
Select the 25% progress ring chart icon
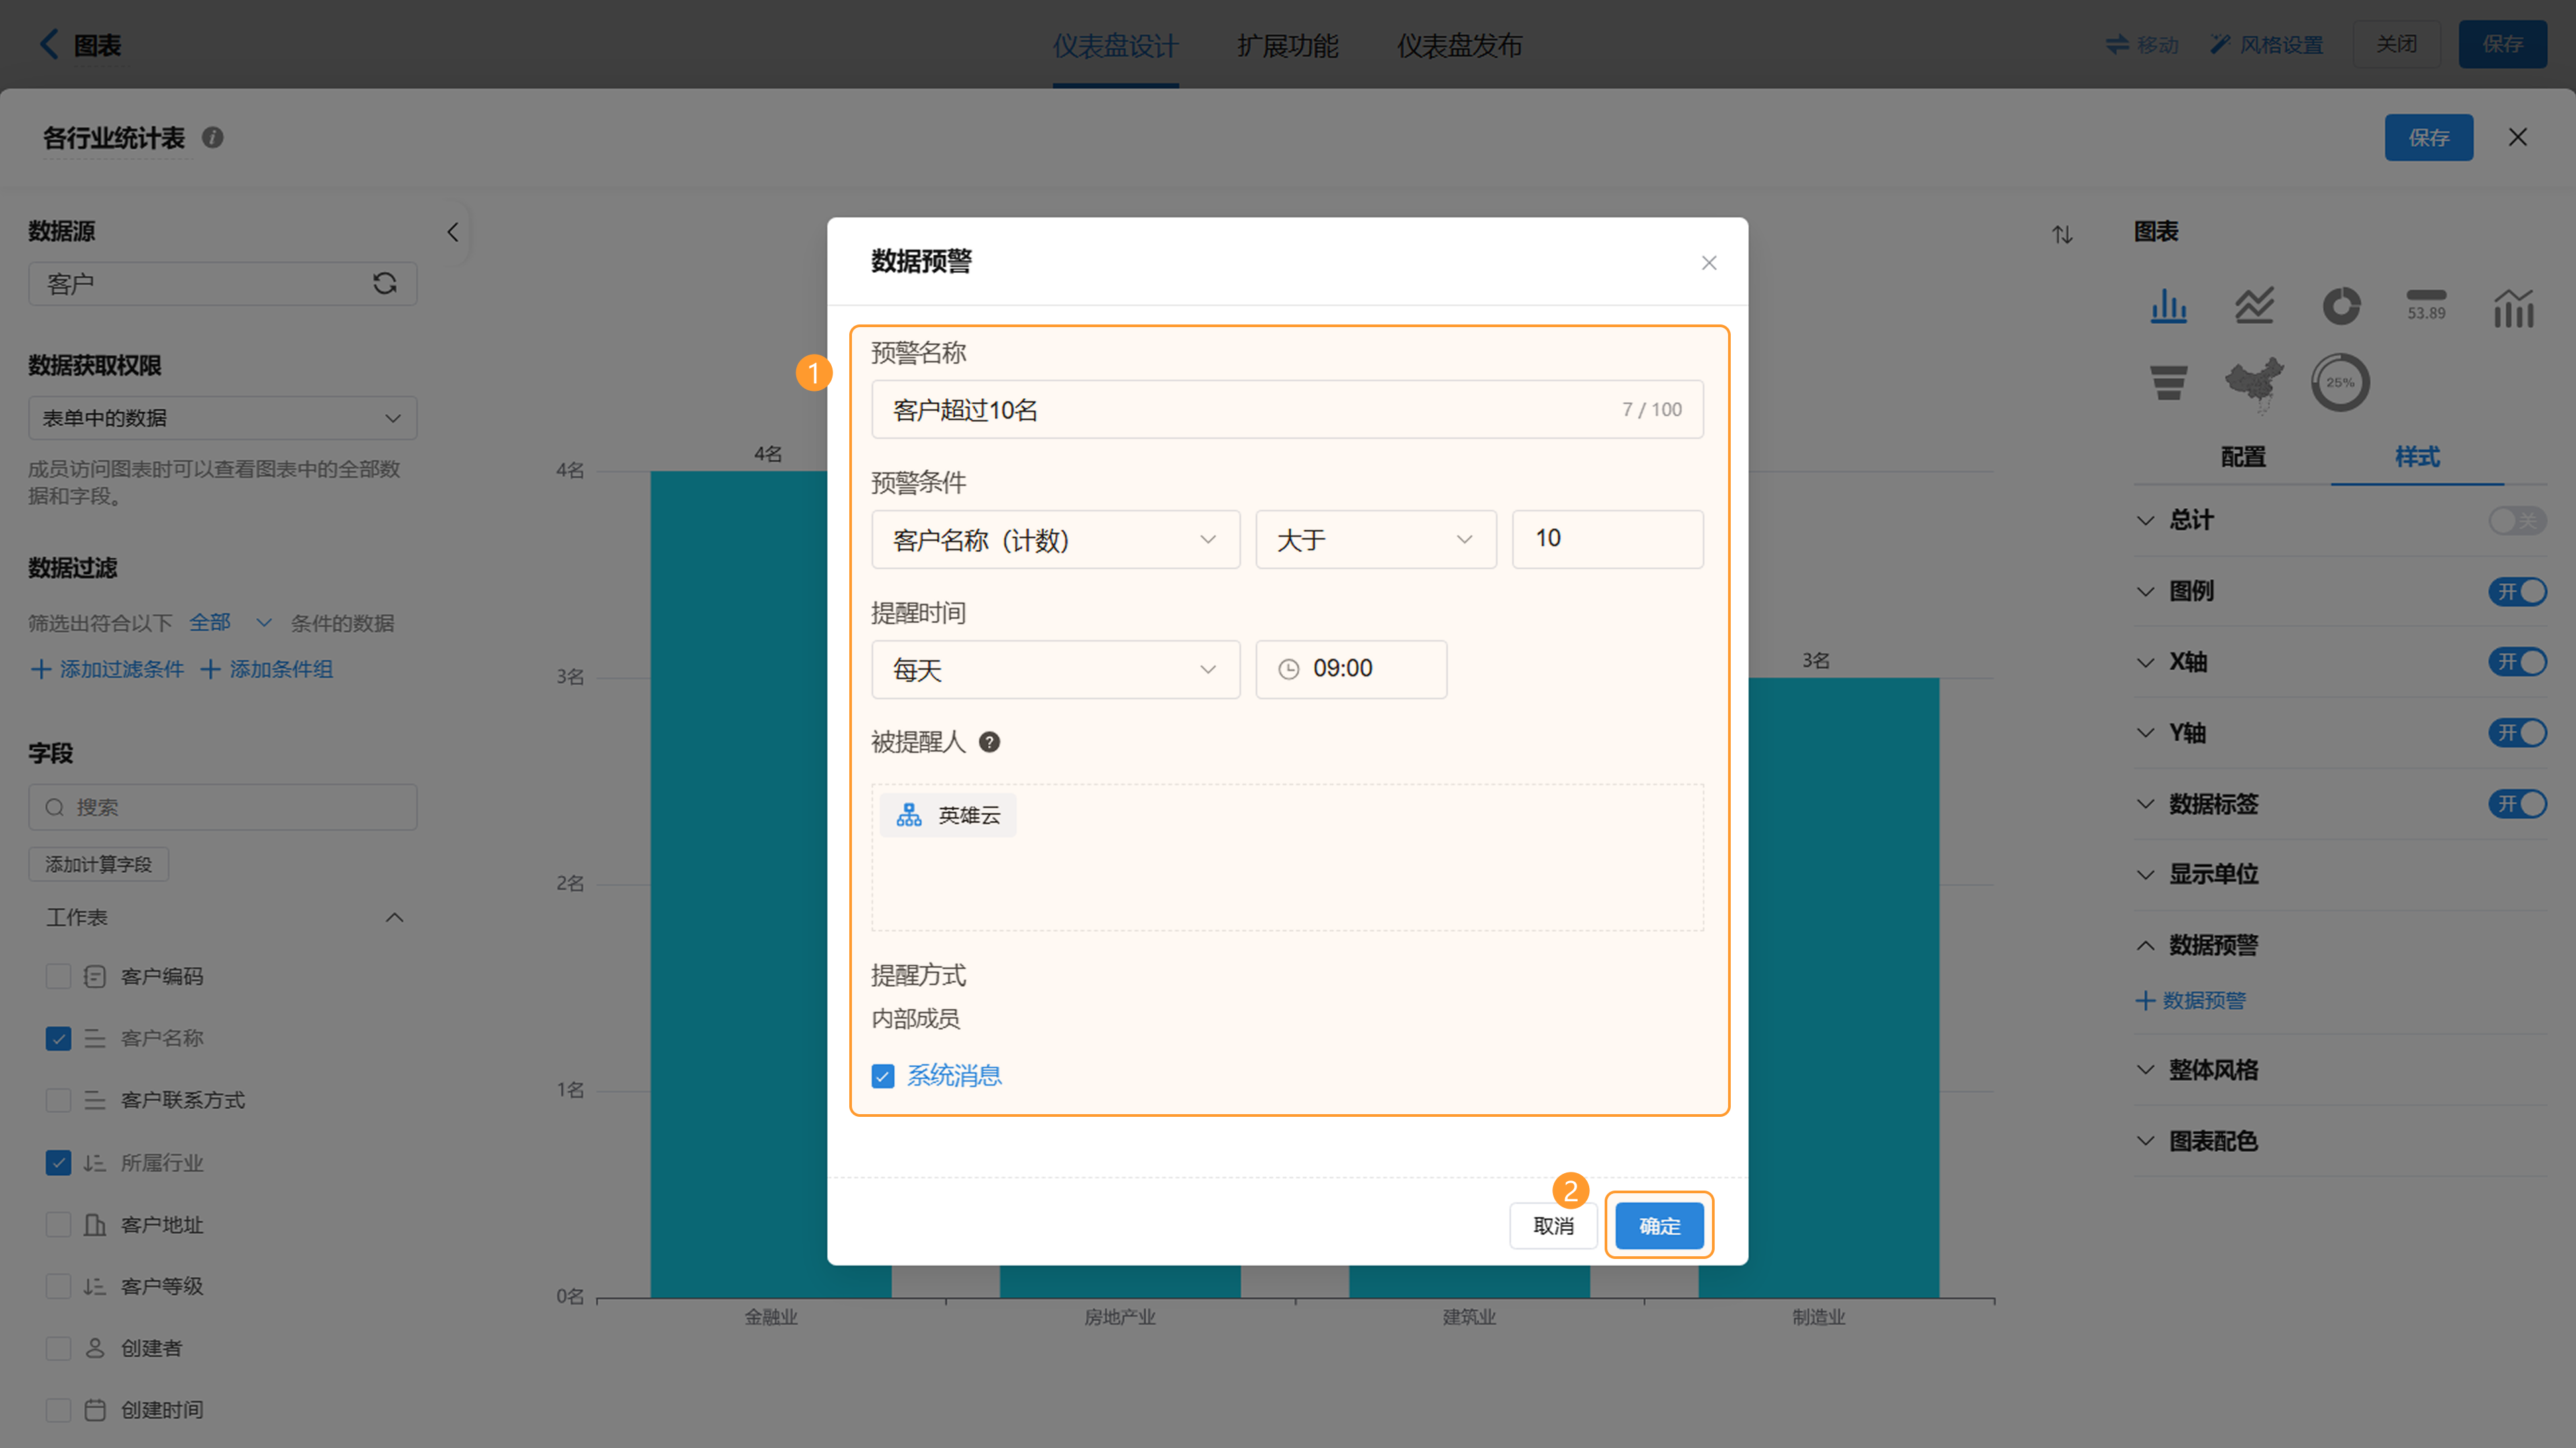pos(2340,381)
